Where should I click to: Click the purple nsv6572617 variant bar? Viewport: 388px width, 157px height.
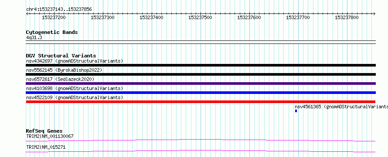tap(201, 84)
